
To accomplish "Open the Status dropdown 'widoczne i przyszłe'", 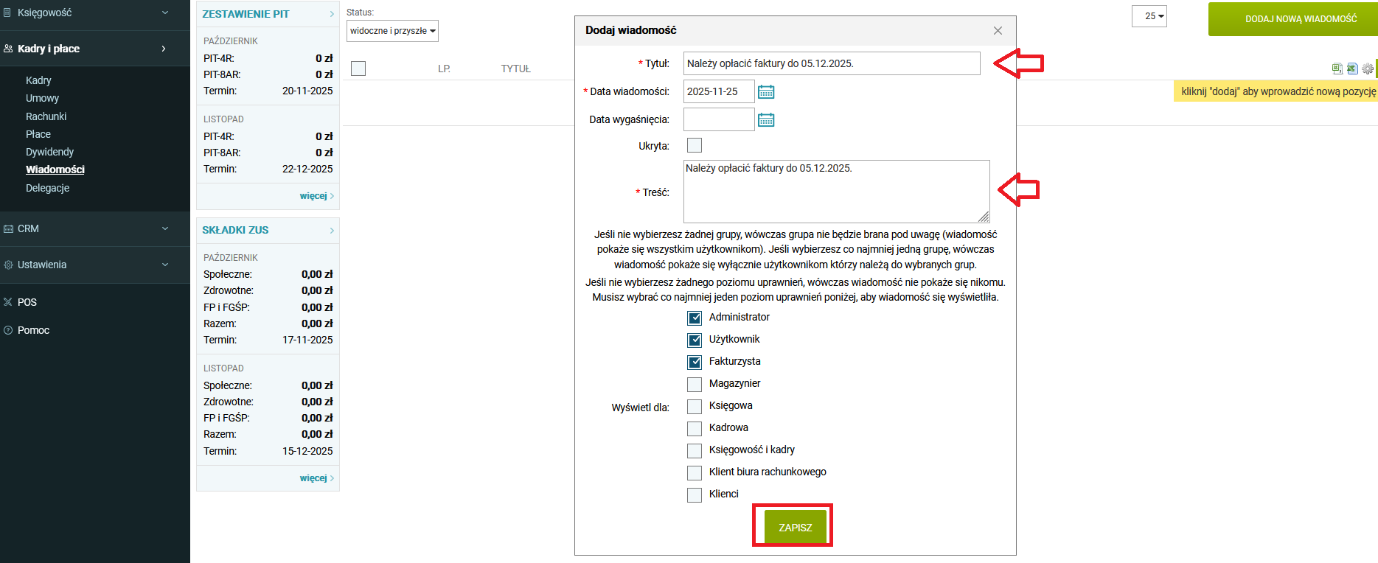I will point(392,31).
